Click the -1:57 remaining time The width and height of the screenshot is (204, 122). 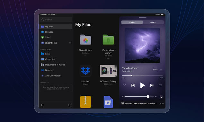[x=161, y=78]
